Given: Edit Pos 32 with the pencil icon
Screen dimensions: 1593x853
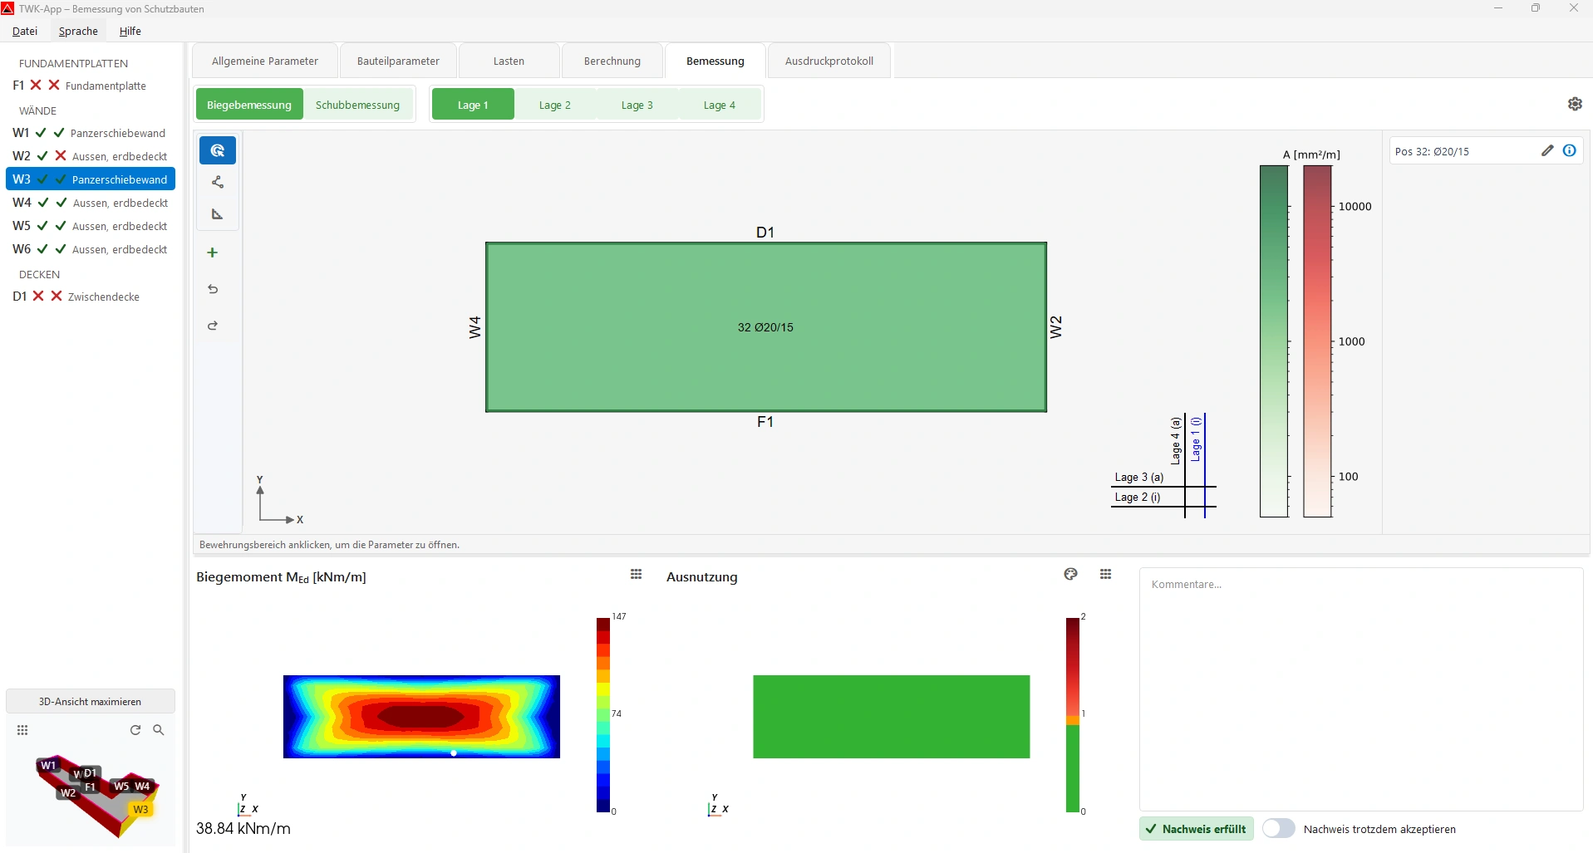Looking at the screenshot, I should (1547, 150).
